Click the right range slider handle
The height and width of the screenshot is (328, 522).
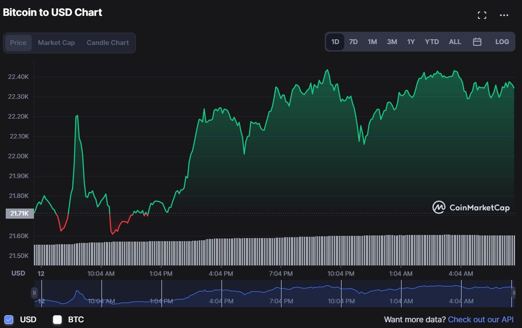coord(514,293)
